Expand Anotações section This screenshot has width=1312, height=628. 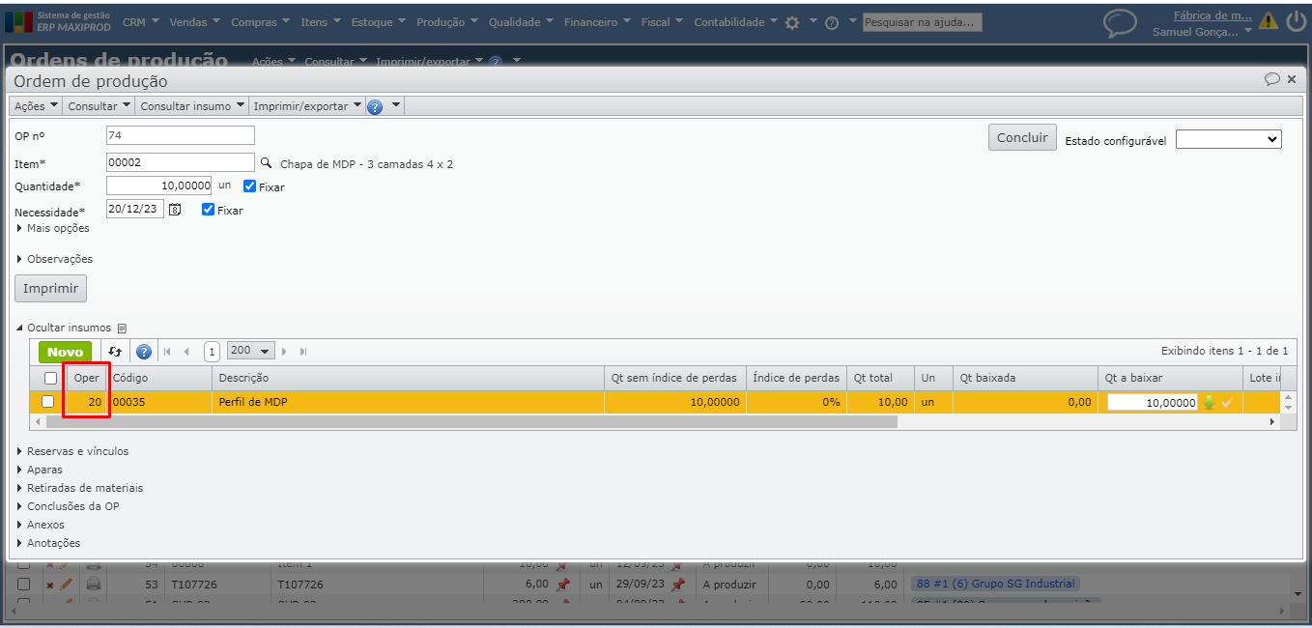(48, 543)
